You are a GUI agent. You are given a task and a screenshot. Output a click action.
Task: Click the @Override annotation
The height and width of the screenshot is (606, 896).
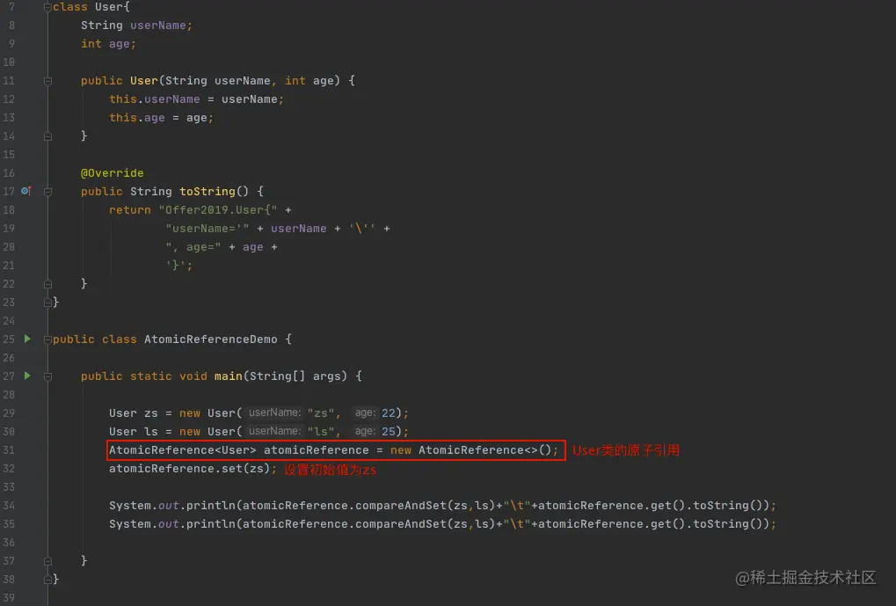[112, 172]
